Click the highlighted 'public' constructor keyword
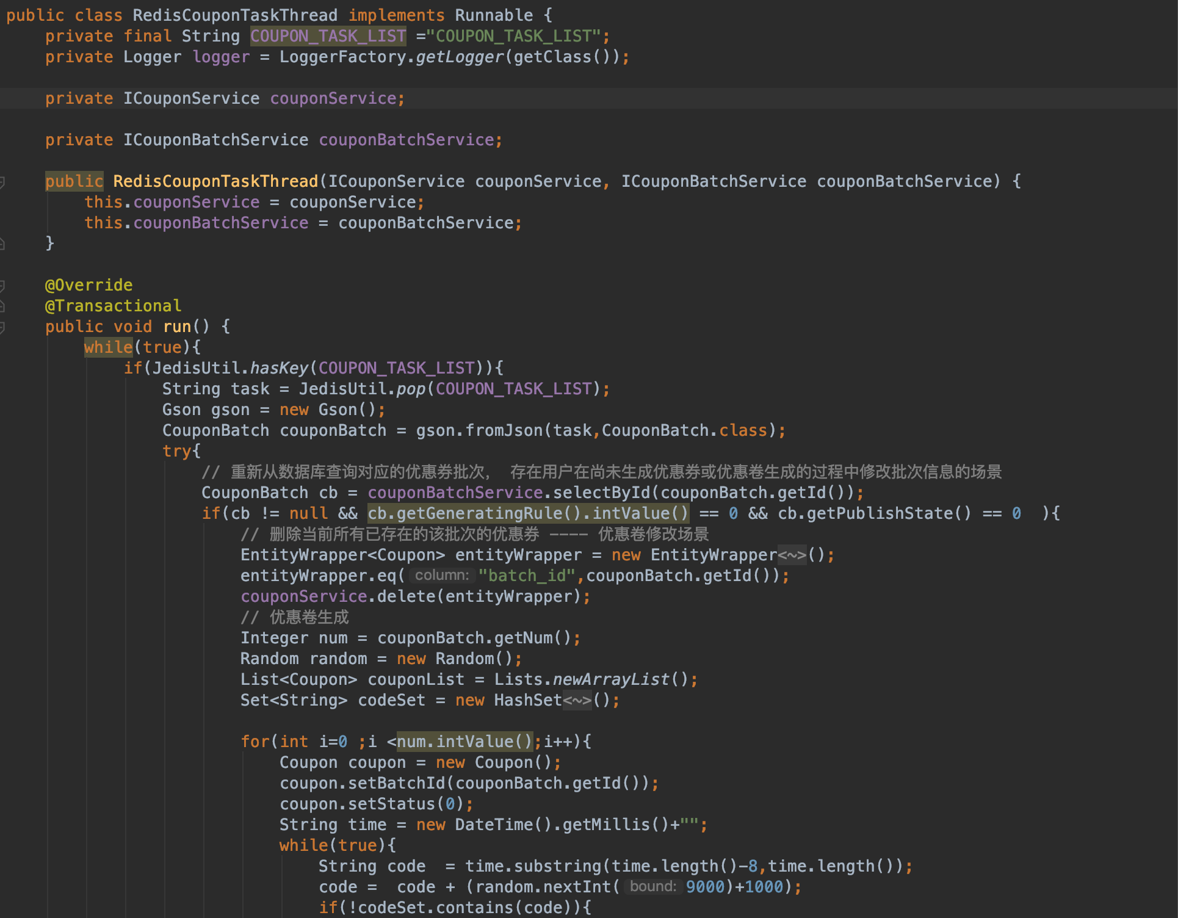Viewport: 1178px width, 918px height. pyautogui.click(x=74, y=182)
